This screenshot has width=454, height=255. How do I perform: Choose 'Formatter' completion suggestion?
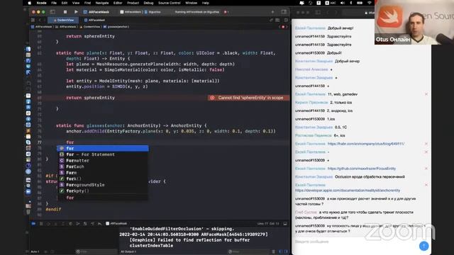coord(103,161)
